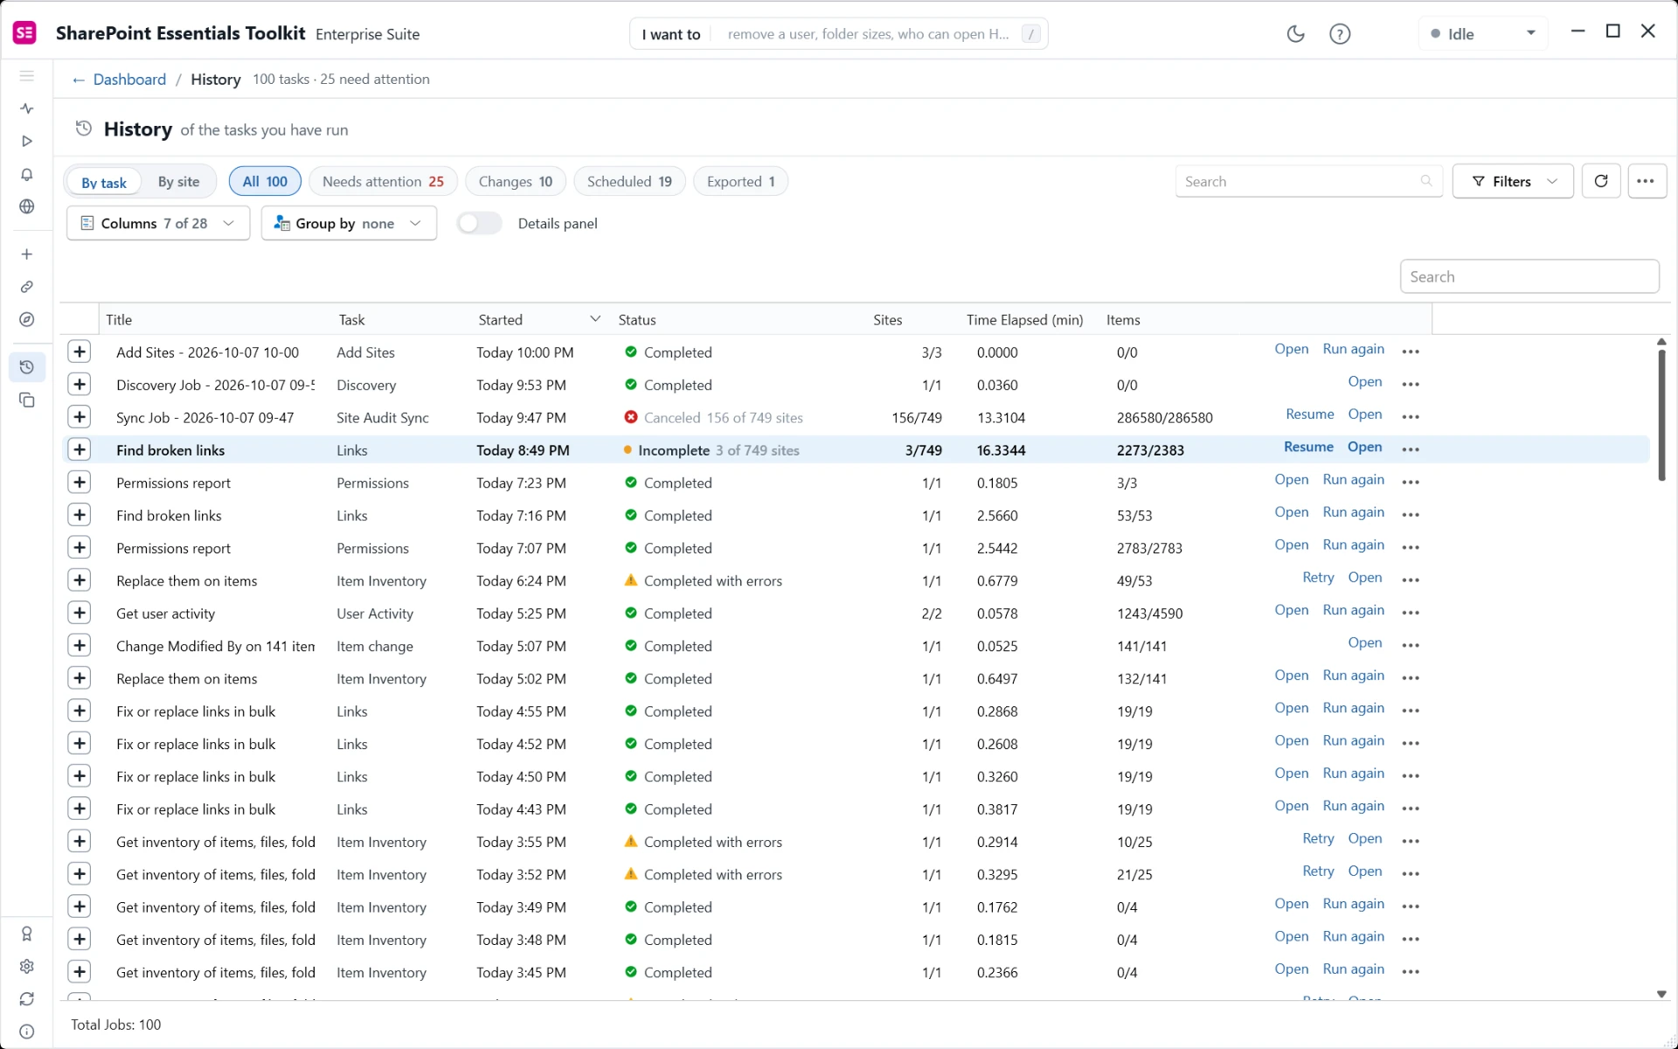This screenshot has width=1678, height=1049.
Task: Switch view to By site
Action: pyautogui.click(x=178, y=182)
